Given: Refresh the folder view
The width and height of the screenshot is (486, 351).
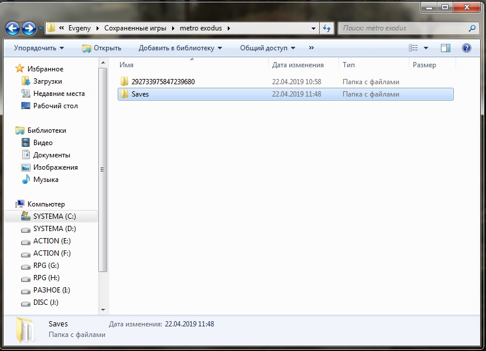Looking at the screenshot, I should point(327,29).
